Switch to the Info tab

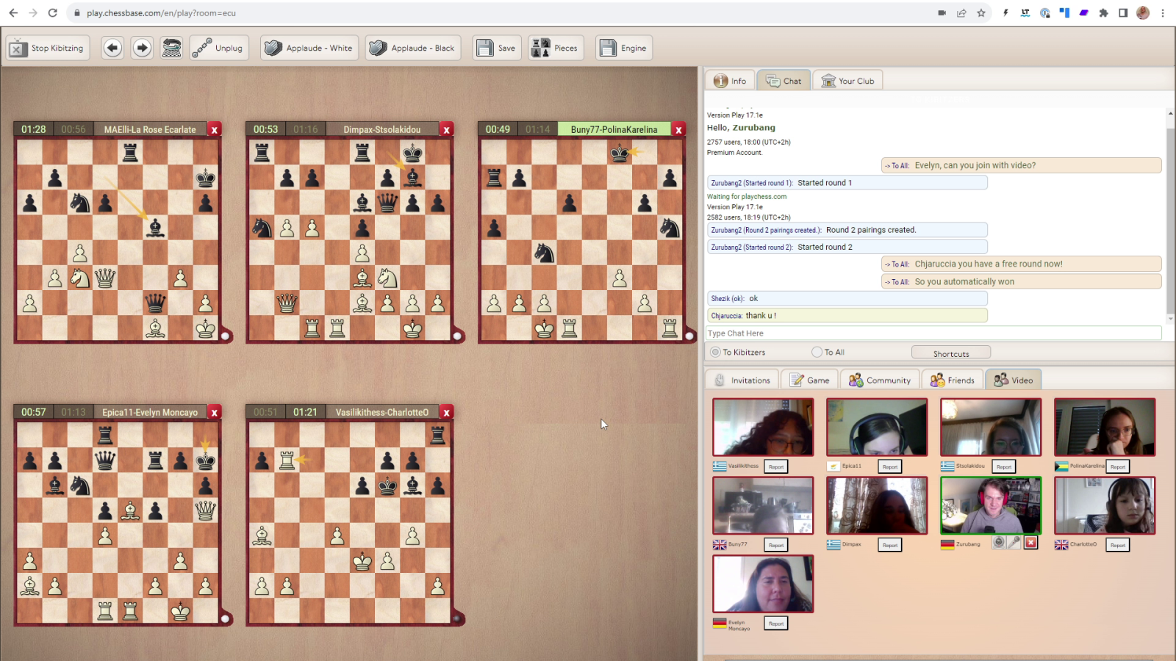pos(731,81)
